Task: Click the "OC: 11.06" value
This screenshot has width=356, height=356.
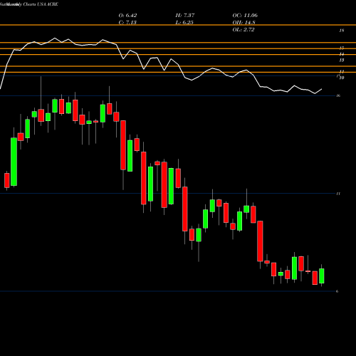Action: (245, 16)
